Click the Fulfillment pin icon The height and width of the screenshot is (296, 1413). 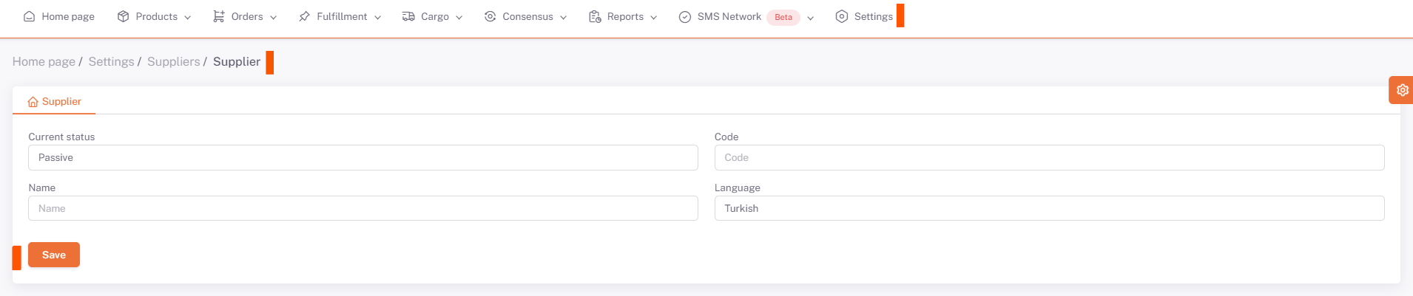[x=304, y=16]
